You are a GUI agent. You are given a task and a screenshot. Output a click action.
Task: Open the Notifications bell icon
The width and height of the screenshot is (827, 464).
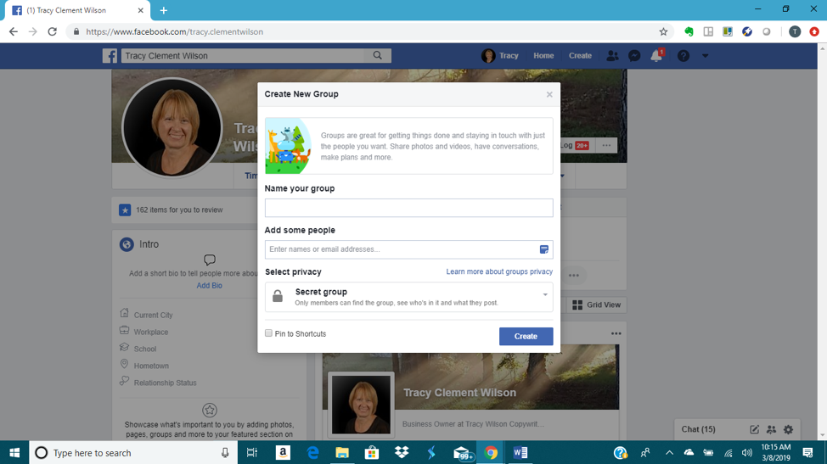pos(656,56)
